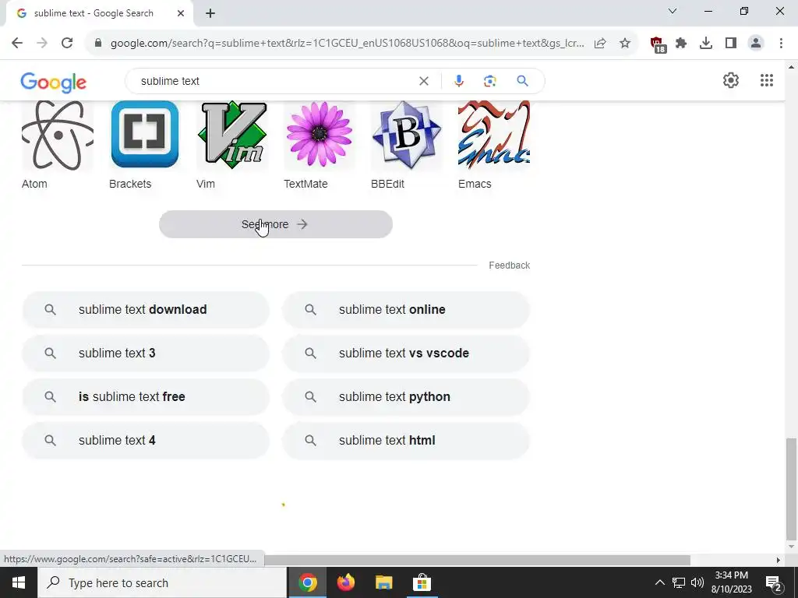Open Chrome three-dot menu

pyautogui.click(x=781, y=44)
